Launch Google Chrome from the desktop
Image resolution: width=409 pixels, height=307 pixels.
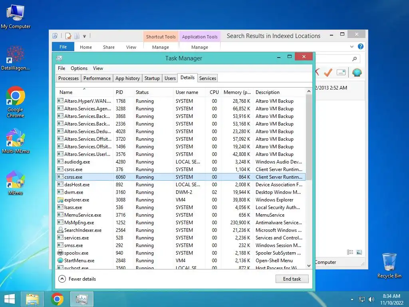point(16,102)
